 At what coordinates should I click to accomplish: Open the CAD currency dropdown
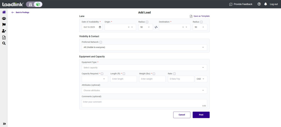(x=201, y=79)
